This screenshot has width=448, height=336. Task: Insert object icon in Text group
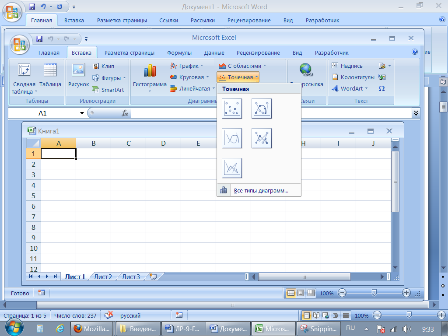(x=382, y=77)
